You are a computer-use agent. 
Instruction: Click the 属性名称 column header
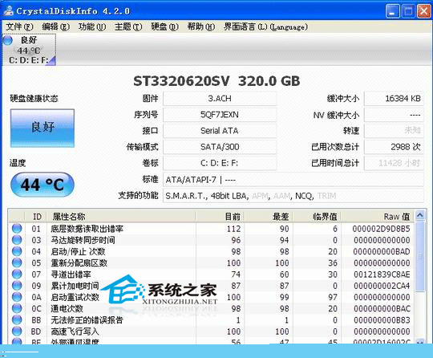click(121, 217)
